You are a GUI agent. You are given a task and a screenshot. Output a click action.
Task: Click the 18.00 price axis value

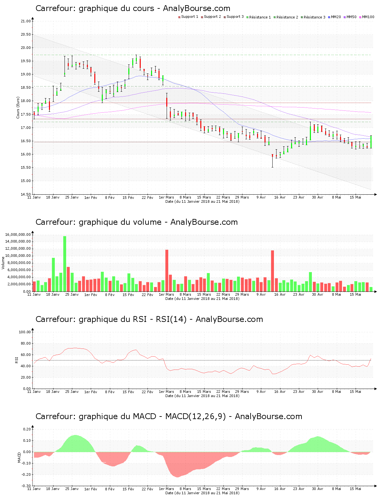pyautogui.click(x=26, y=101)
